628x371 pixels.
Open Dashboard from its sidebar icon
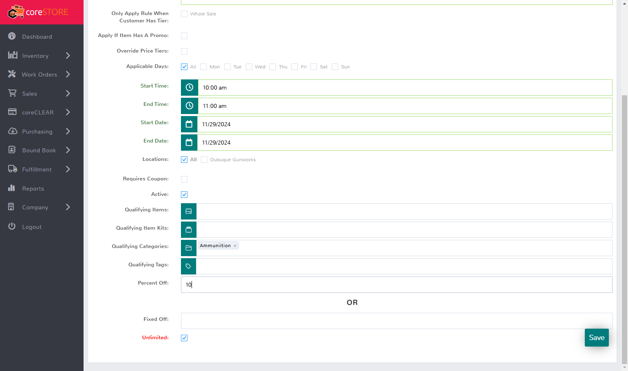click(x=12, y=36)
